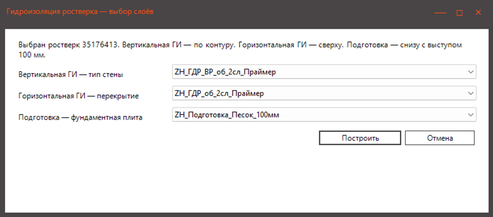
Task: Open the Вертикальная ГИ wall type dropdown
Action: tap(324, 72)
